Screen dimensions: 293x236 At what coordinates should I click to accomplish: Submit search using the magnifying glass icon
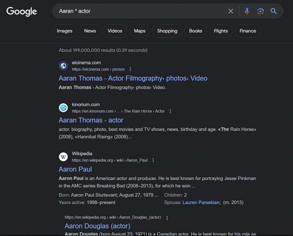click(x=274, y=11)
